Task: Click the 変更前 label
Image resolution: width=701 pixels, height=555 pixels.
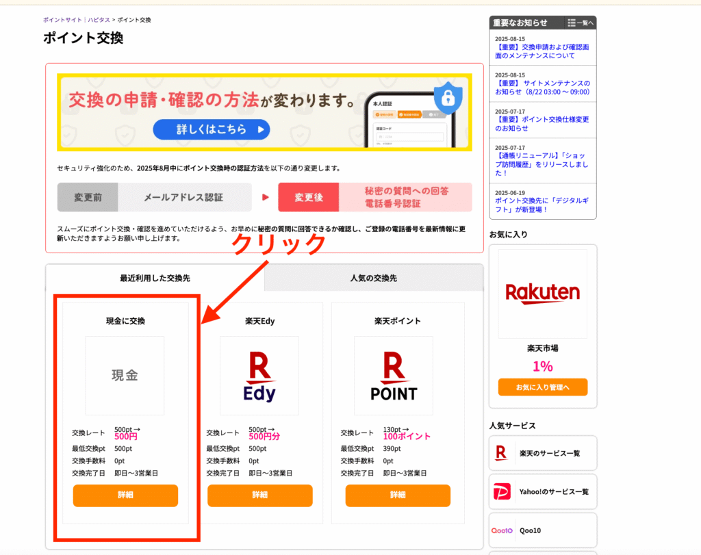Action: coord(88,198)
